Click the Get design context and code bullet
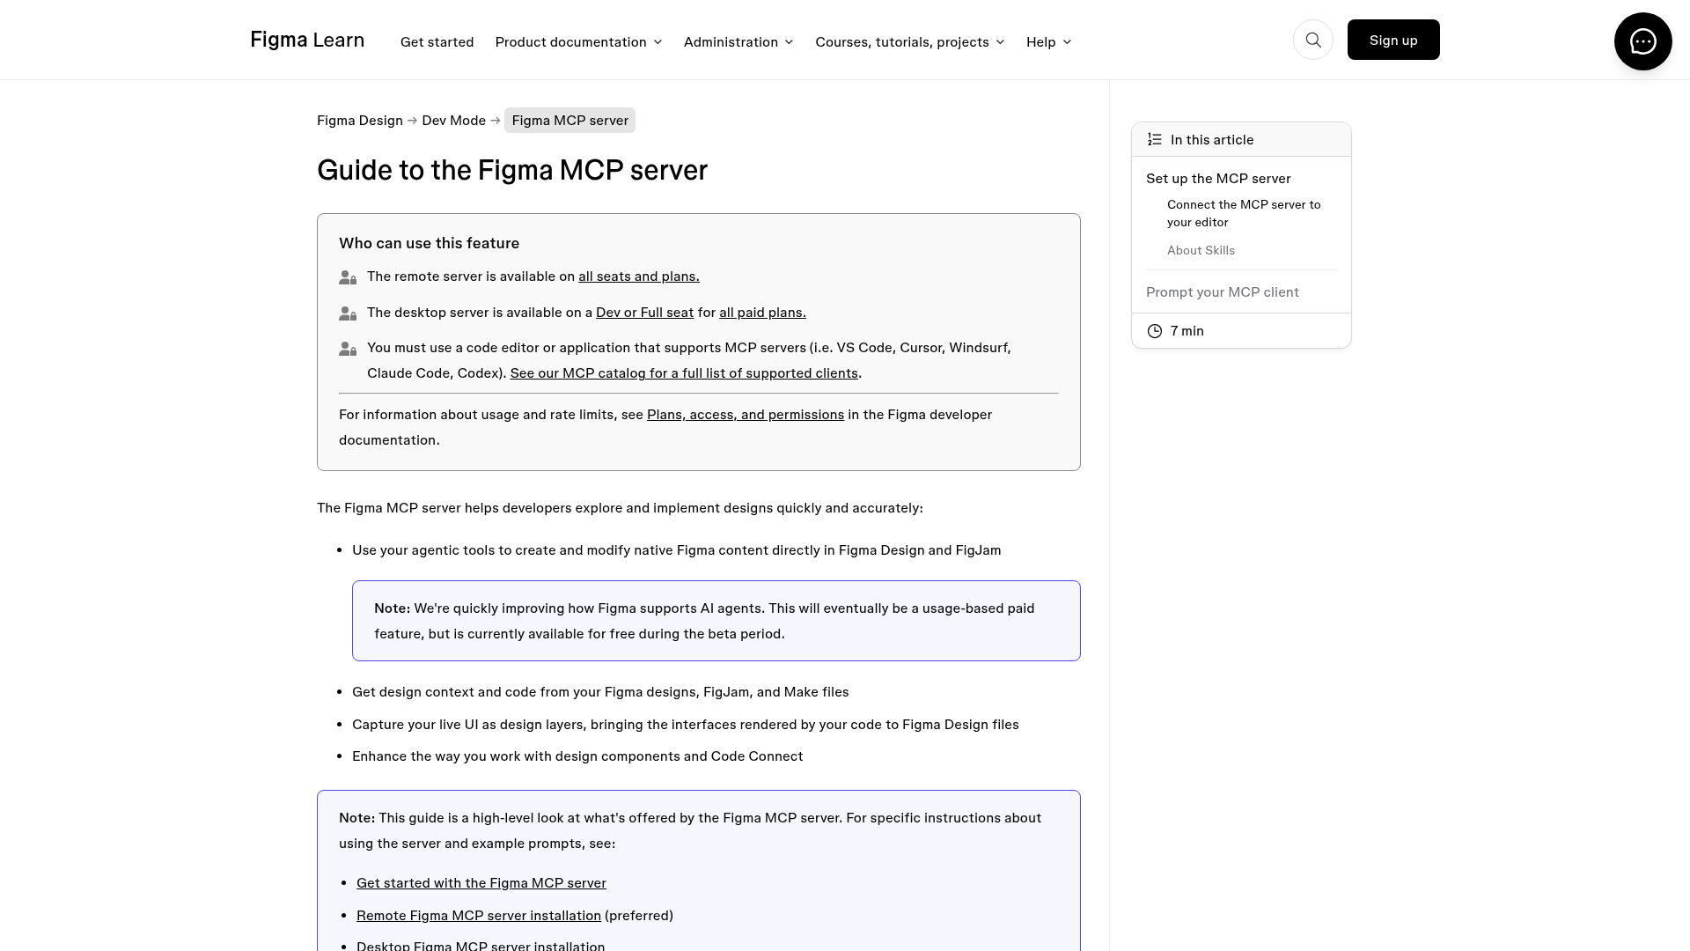The height and width of the screenshot is (951, 1690). [x=600, y=692]
